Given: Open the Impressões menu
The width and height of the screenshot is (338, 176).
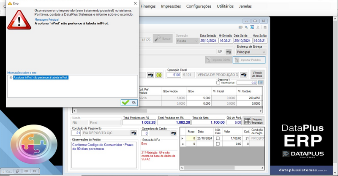Looking at the screenshot, I should coord(171,6).
